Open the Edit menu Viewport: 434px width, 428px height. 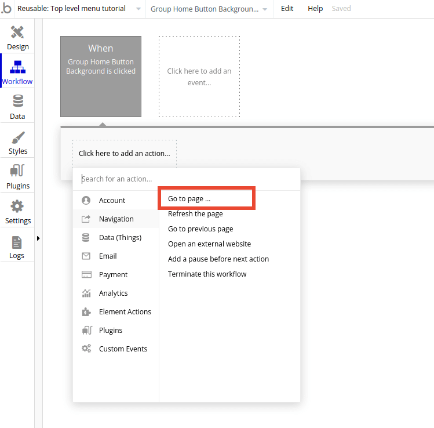pos(287,9)
